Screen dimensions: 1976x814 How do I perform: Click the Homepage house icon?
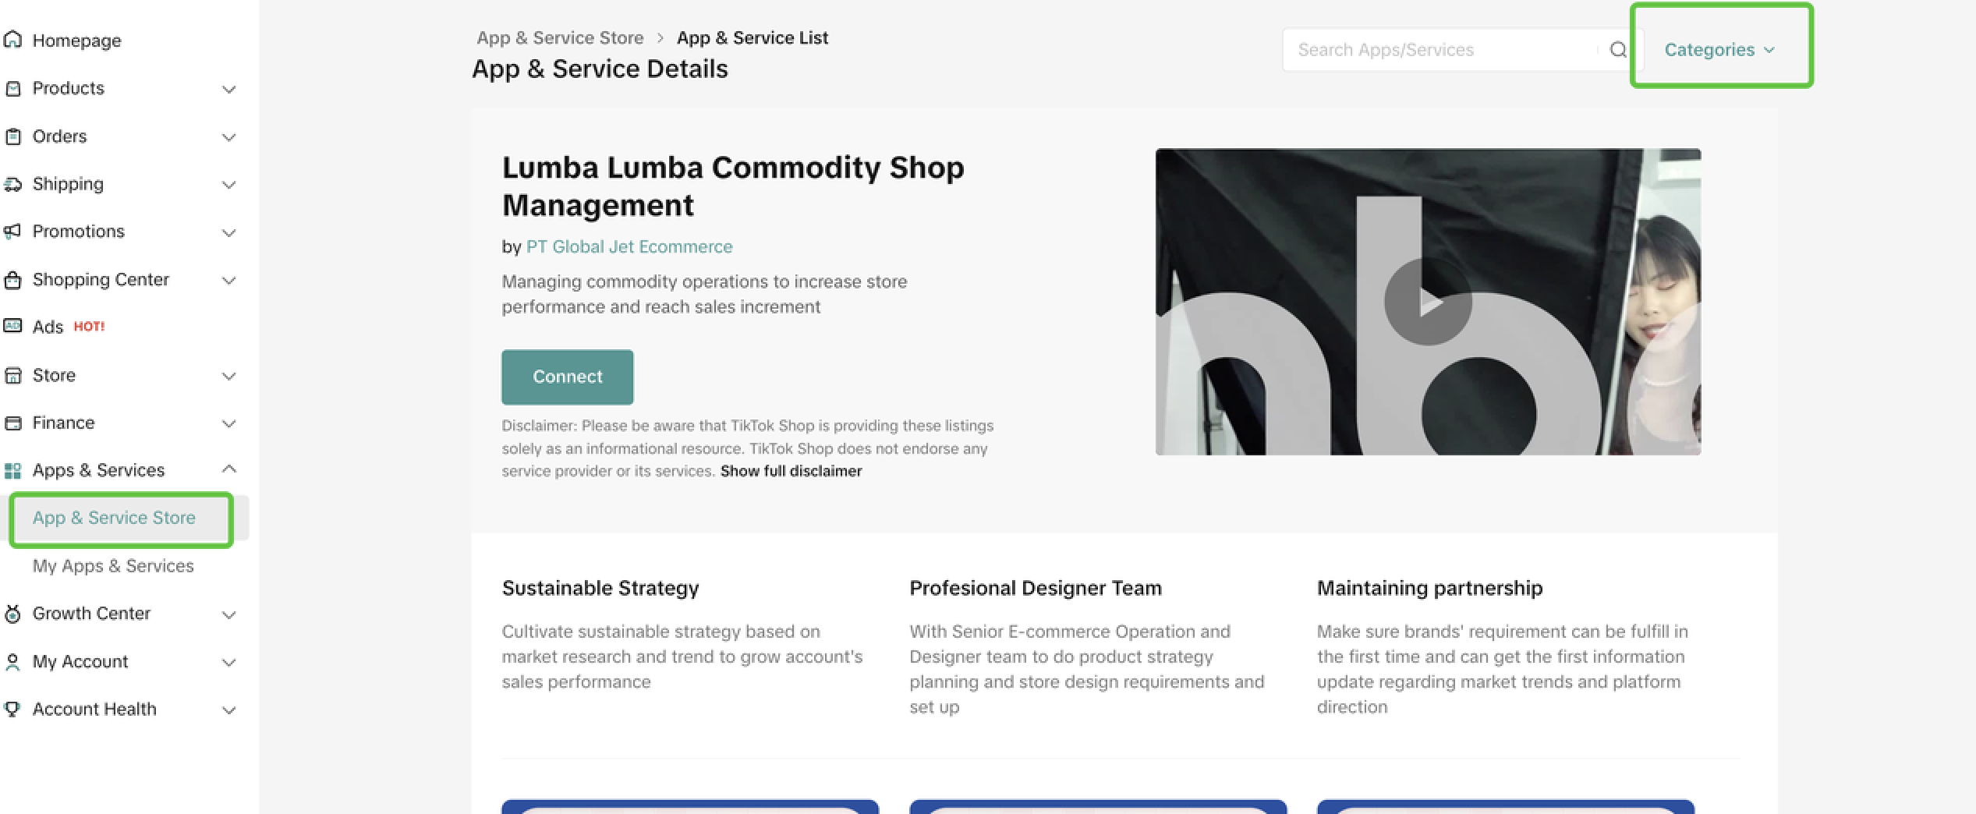(12, 40)
